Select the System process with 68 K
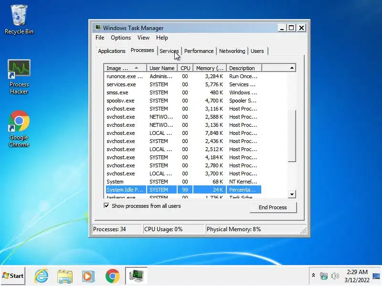The image size is (382, 286). [183, 182]
